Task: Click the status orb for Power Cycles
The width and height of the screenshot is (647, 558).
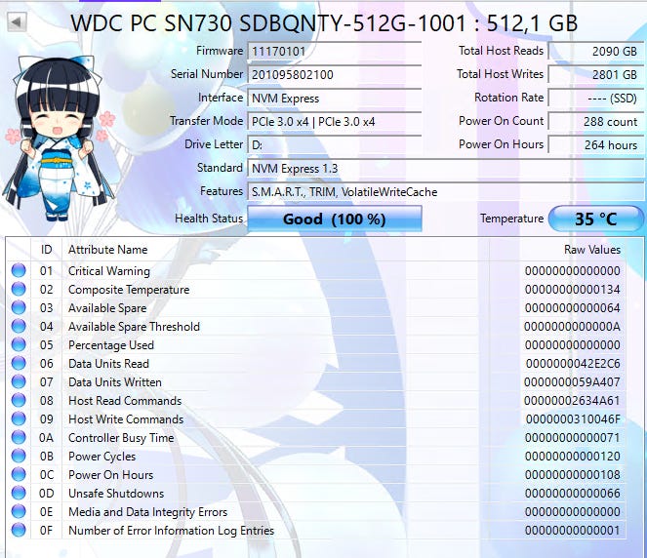Action: 19,457
